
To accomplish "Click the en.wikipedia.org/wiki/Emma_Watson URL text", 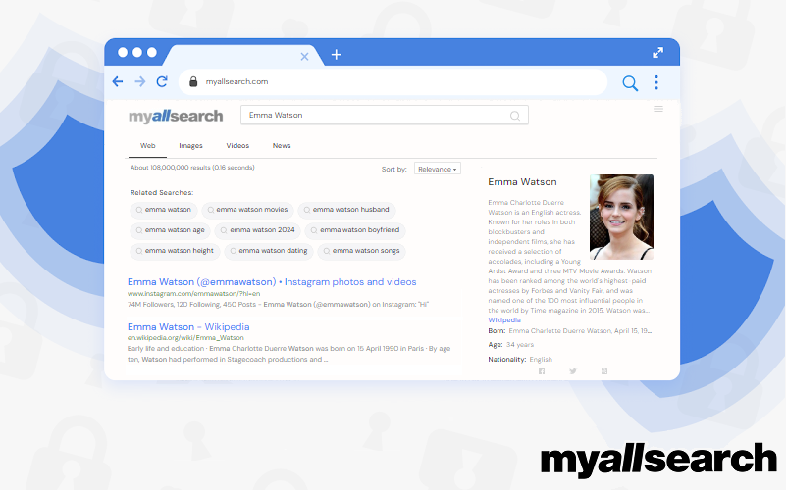I will 185,338.
